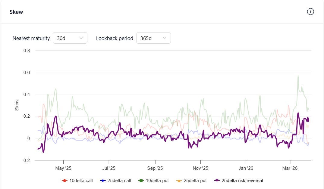Toggle the "10delta call" series label
This screenshot has width=324, height=189.
pos(81,181)
